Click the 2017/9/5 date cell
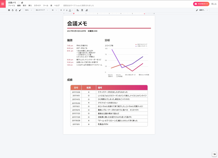This screenshot has height=158, width=218. tap(76, 124)
